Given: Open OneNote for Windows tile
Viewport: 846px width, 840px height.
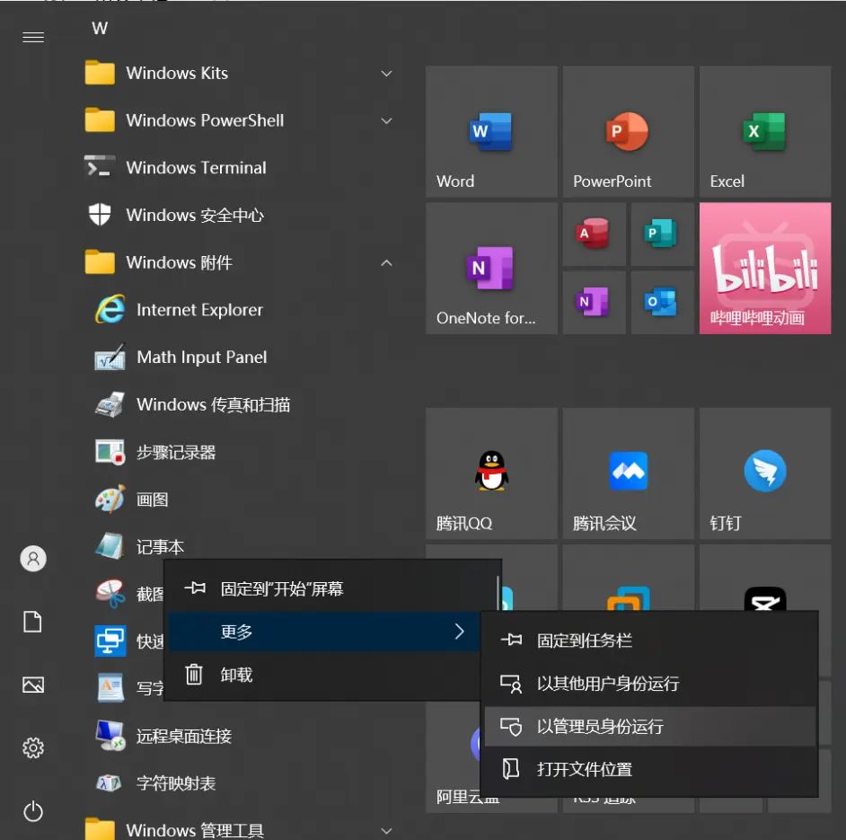Looking at the screenshot, I should pyautogui.click(x=491, y=269).
